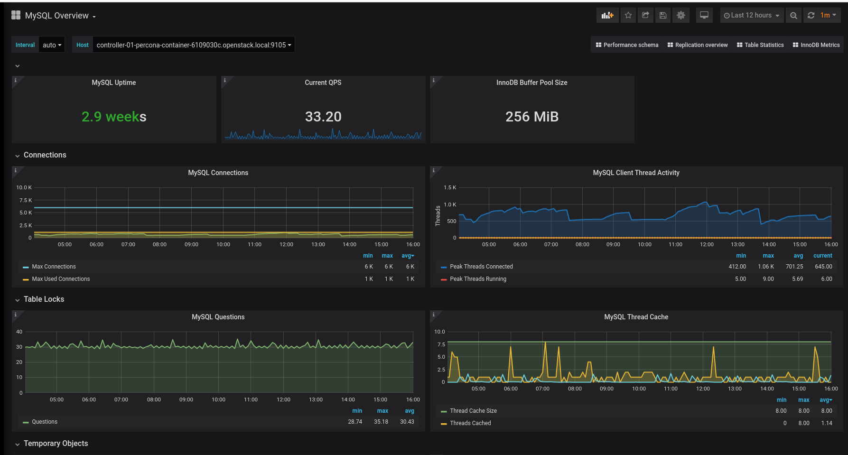848x455 pixels.
Task: Click the Add panel icon
Action: 607,15
